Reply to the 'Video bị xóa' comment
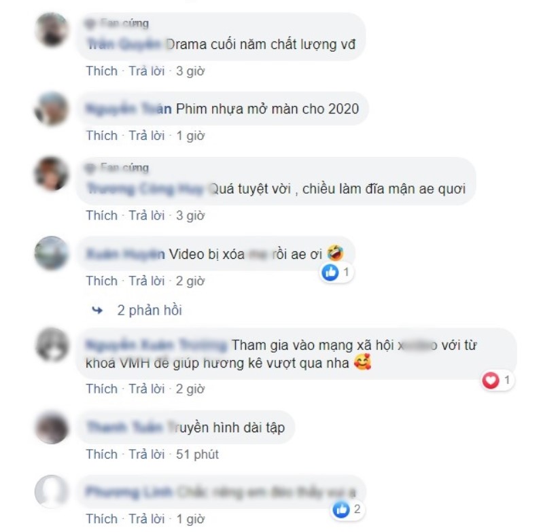This screenshot has height=532, width=541. click(147, 281)
